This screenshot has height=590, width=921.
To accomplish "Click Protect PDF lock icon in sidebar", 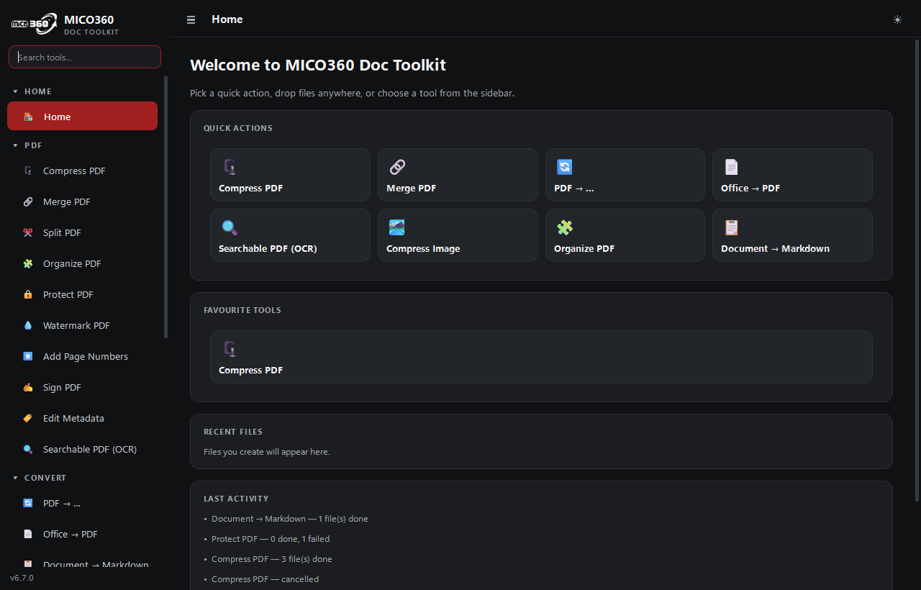I will click(x=28, y=295).
